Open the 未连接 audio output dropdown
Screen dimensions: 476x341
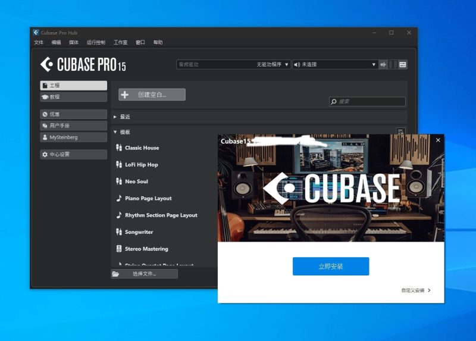tap(335, 64)
